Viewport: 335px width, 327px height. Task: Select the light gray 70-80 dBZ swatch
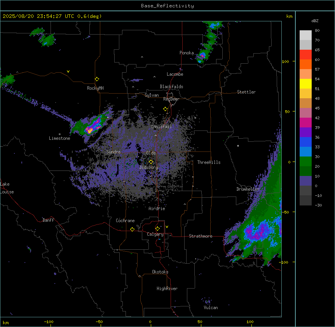coord(305,35)
